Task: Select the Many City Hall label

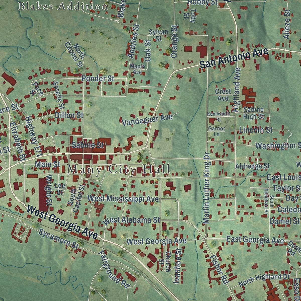Action: [119, 169]
